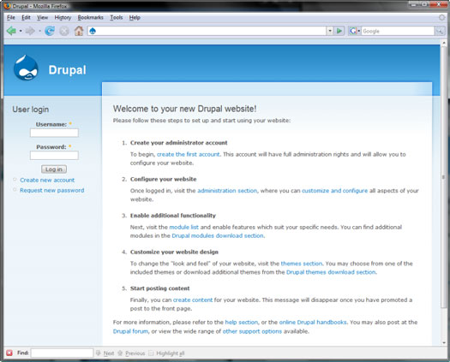Viewport: 450px width, 362px height.
Task: Click Customize your website design step text
Action: (174, 252)
